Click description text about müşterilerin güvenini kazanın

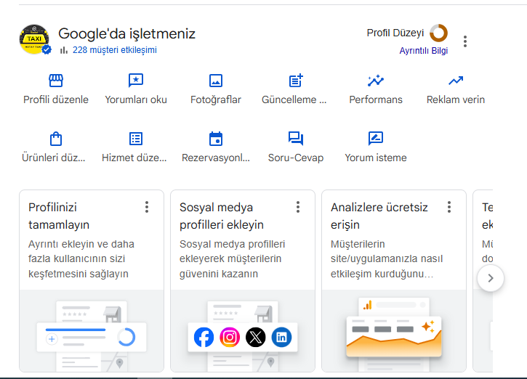pyautogui.click(x=232, y=258)
